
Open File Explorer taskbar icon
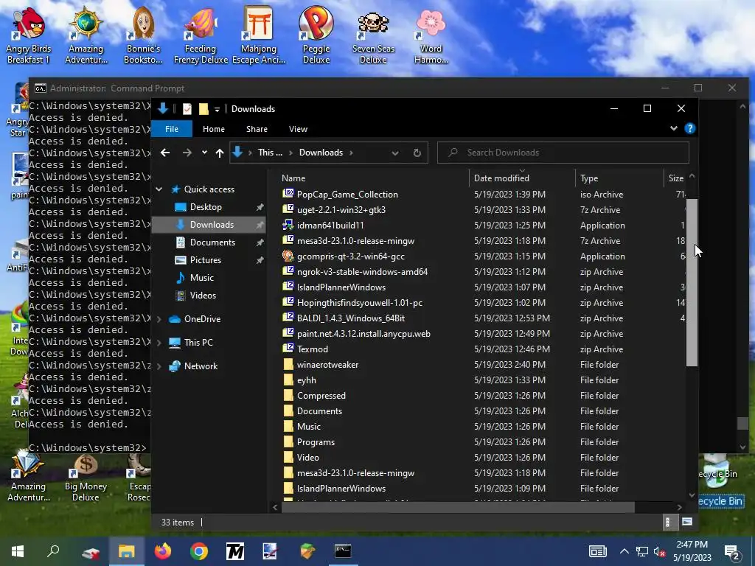127,551
